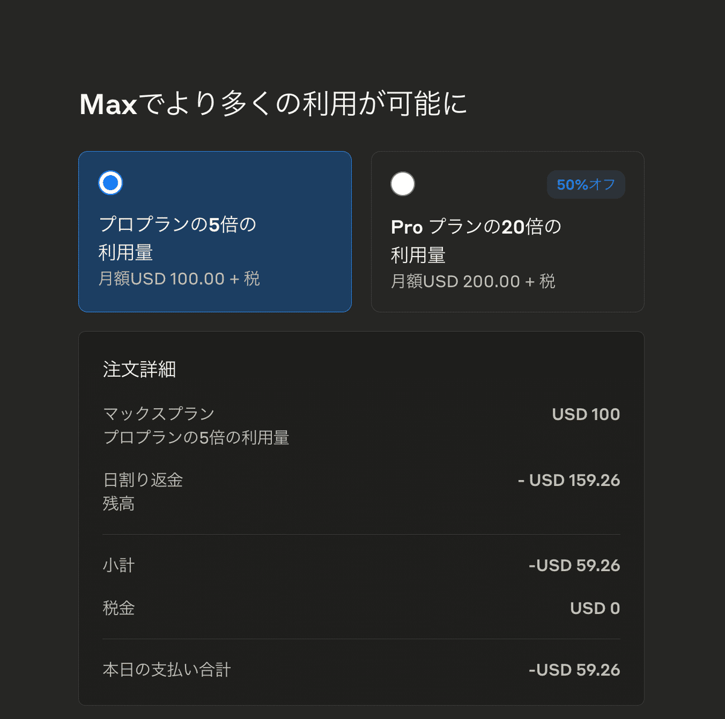The width and height of the screenshot is (725, 719).
Task: Click the 残高 balance label
Action: [119, 503]
